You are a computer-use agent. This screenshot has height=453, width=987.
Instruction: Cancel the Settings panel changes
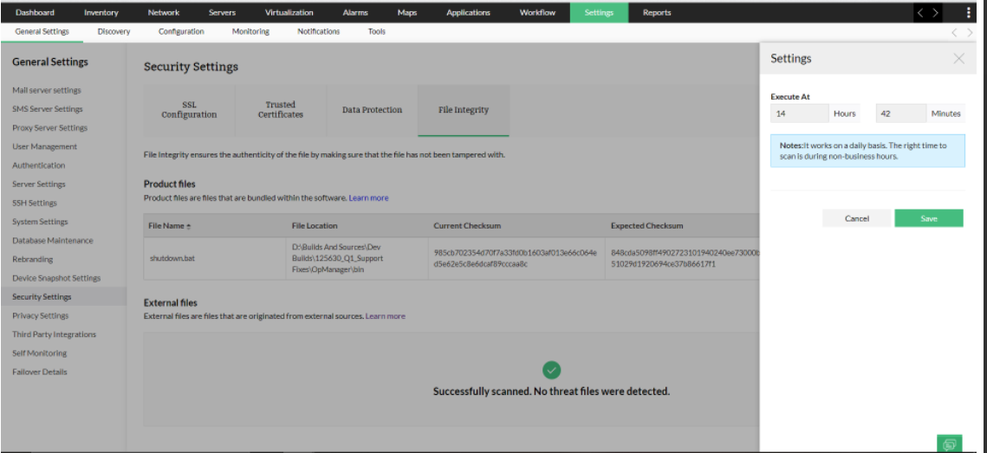pyautogui.click(x=856, y=218)
